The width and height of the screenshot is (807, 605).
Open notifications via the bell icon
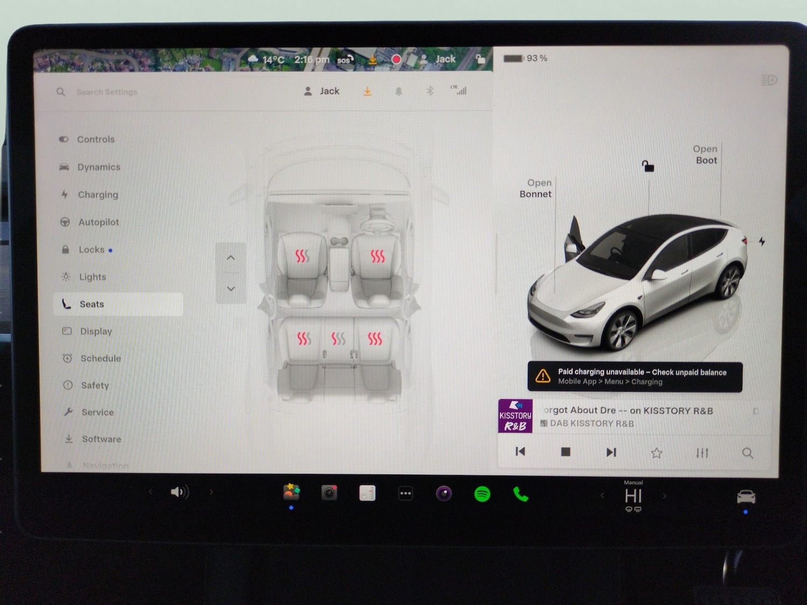pos(398,91)
